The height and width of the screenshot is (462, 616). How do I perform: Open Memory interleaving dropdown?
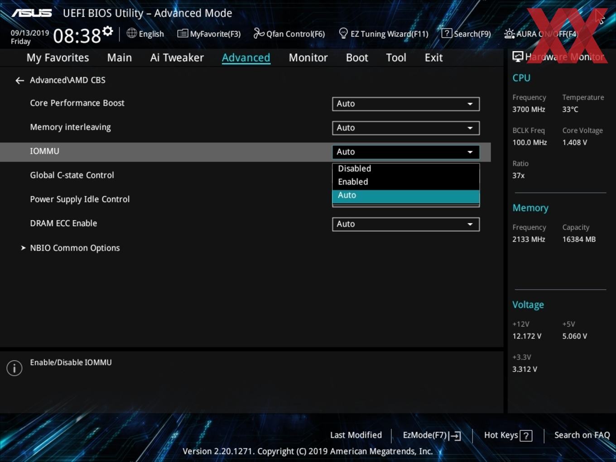point(405,128)
